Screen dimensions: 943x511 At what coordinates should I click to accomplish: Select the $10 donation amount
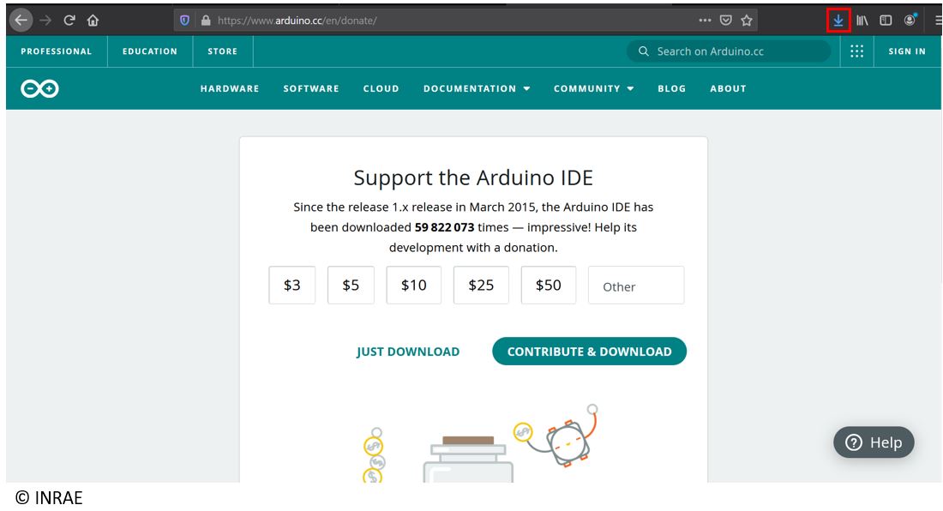point(413,286)
